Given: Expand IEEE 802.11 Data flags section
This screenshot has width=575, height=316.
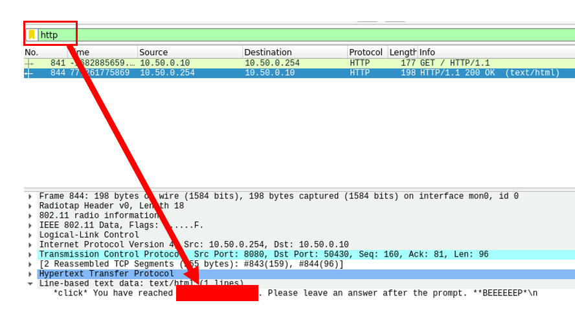Looking at the screenshot, I should tap(30, 226).
